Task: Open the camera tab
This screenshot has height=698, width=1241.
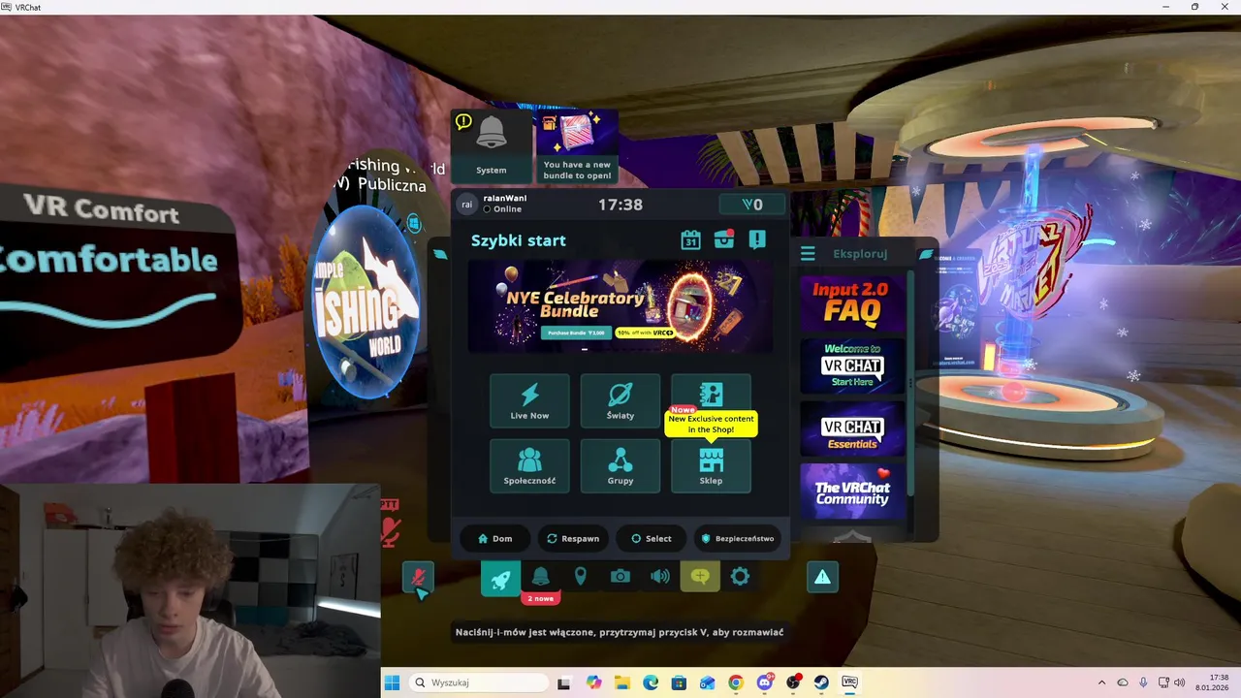Action: point(620,577)
